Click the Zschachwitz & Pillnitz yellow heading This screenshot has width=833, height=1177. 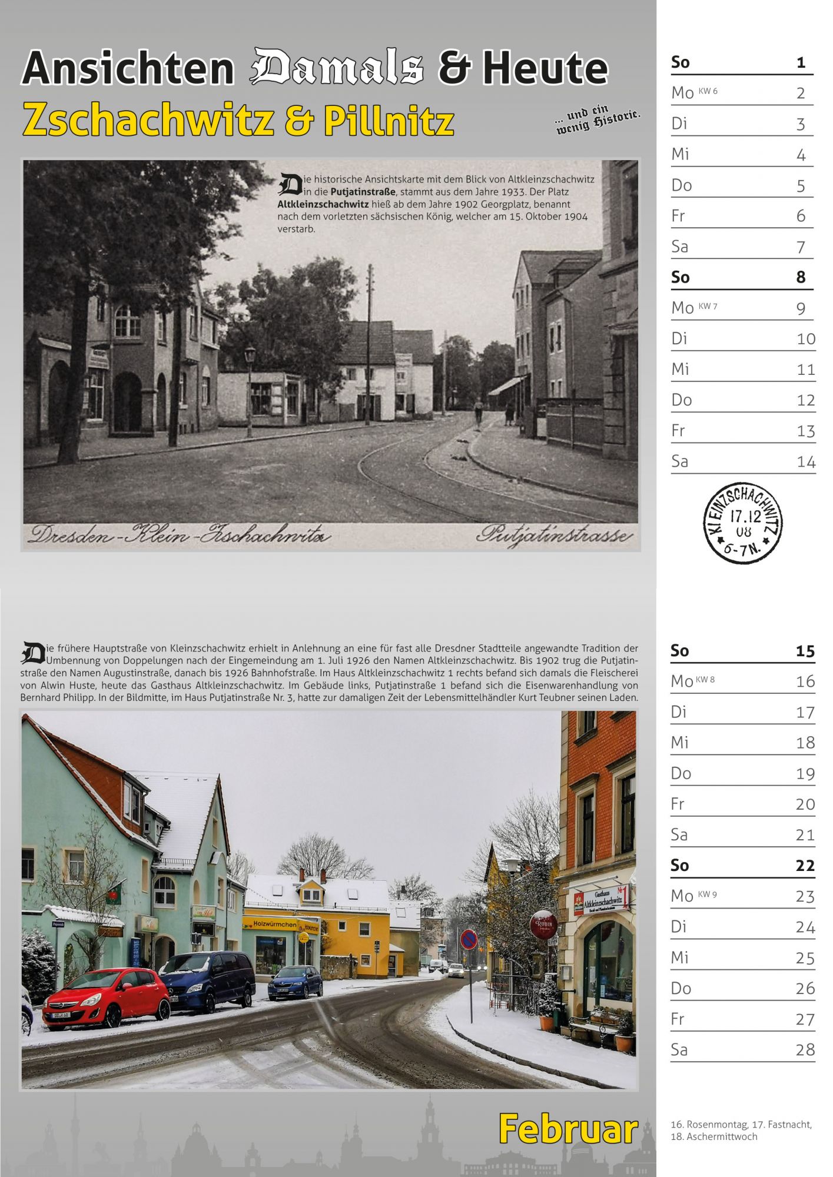[238, 120]
